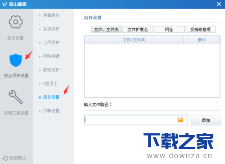
Task: Click 实用工具设置 label text
Action: click(16, 113)
